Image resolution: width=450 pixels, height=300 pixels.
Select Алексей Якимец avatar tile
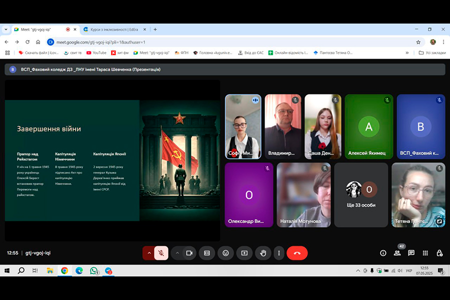369,126
